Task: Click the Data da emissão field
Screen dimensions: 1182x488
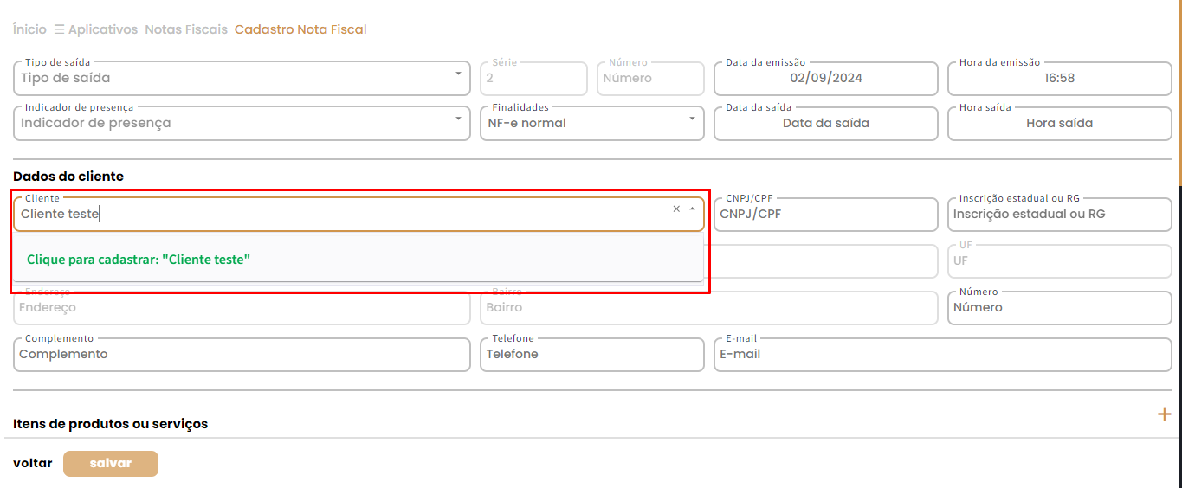Action: tap(825, 78)
